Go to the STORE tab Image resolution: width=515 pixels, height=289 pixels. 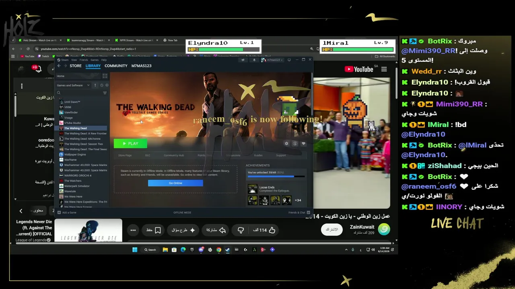pyautogui.click(x=76, y=66)
